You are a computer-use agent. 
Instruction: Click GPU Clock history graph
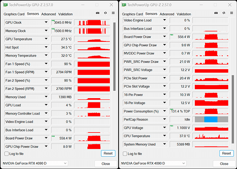(x=92, y=22)
